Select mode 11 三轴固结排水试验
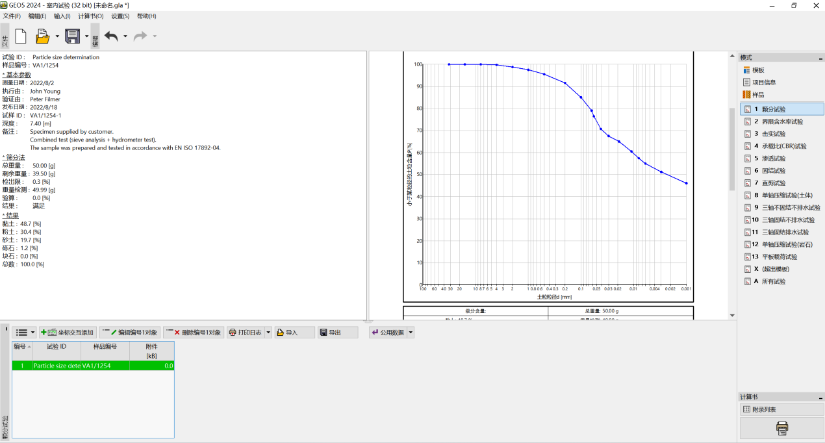 point(782,233)
